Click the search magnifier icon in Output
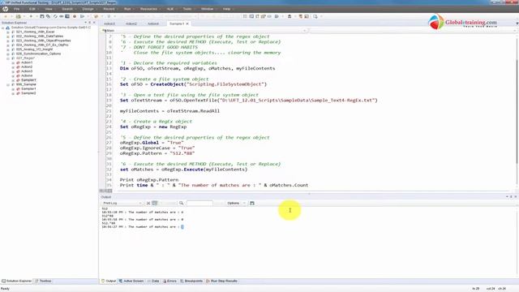 181,203
